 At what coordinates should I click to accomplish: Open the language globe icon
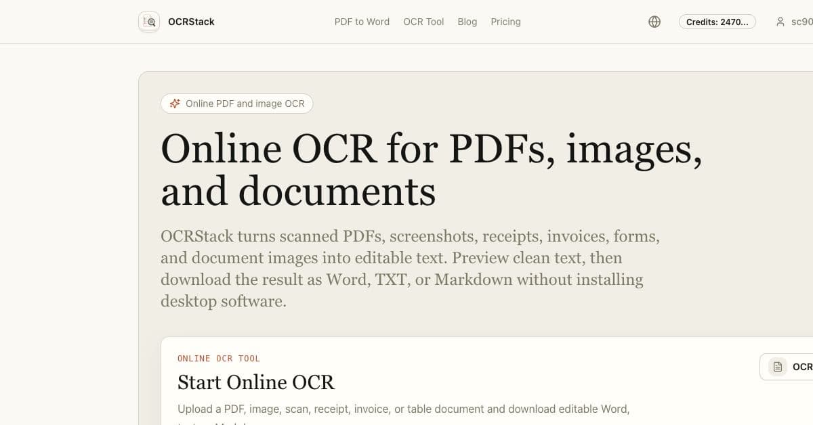654,22
